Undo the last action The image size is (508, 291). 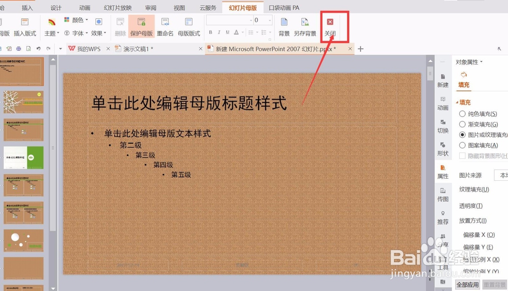pos(38,49)
